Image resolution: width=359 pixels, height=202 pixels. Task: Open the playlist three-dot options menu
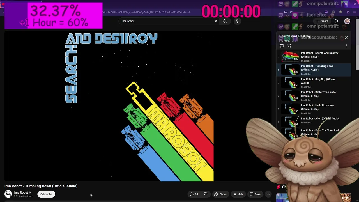tap(346, 46)
